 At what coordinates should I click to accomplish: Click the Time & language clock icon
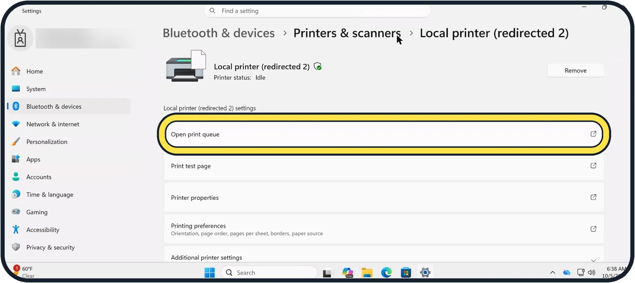pyautogui.click(x=16, y=194)
